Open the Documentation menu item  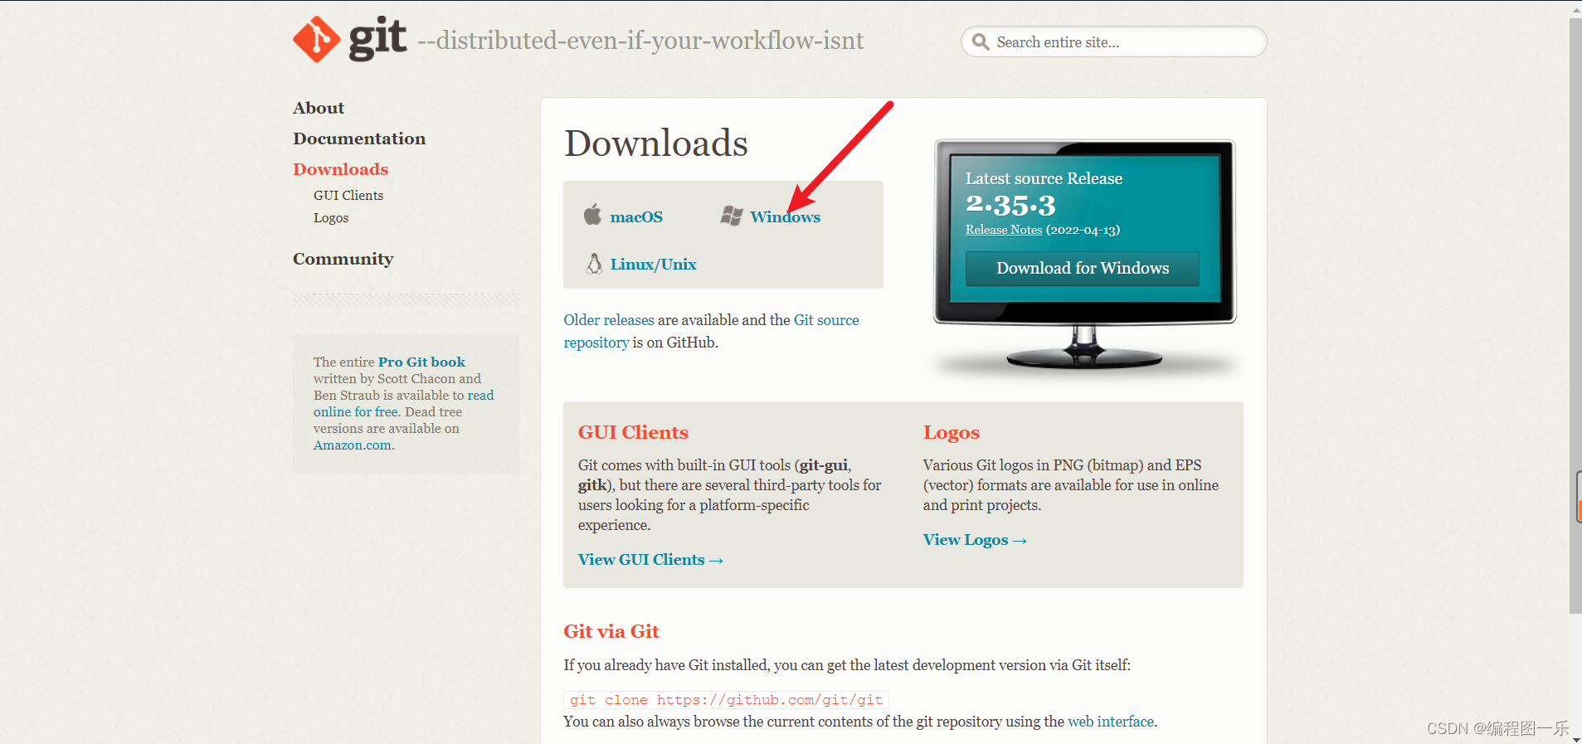tap(359, 139)
